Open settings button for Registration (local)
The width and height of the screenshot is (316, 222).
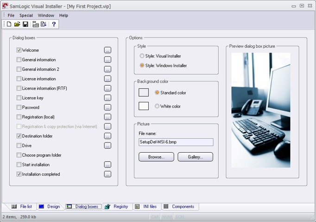pos(107,117)
